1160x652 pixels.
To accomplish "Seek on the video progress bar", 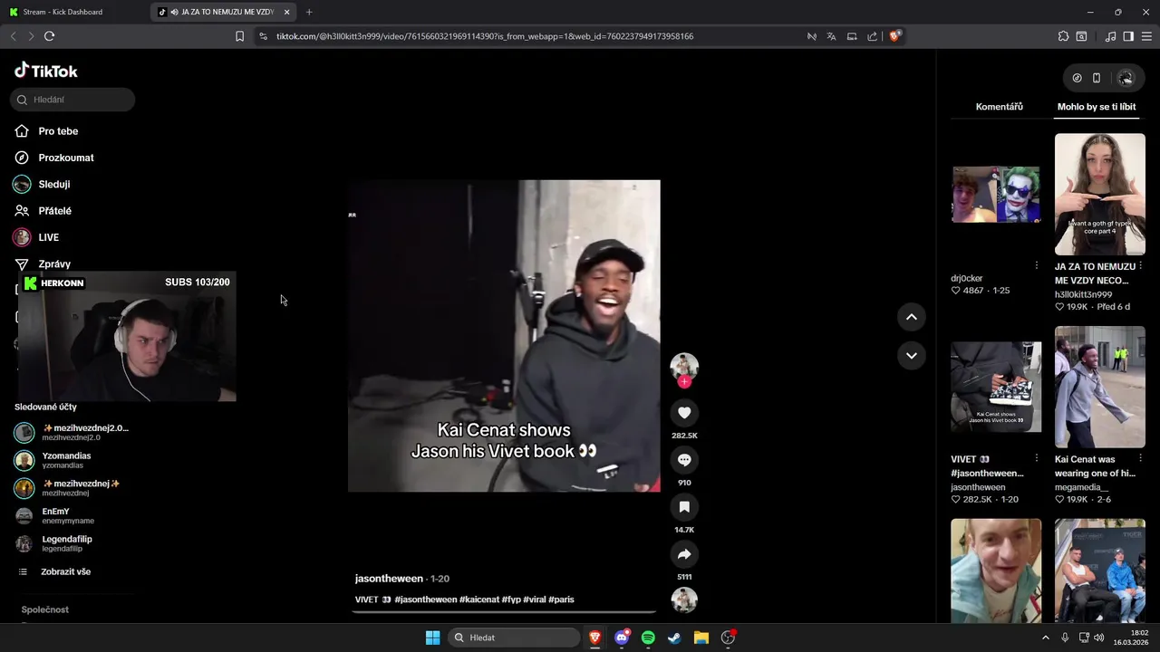I will (504, 612).
